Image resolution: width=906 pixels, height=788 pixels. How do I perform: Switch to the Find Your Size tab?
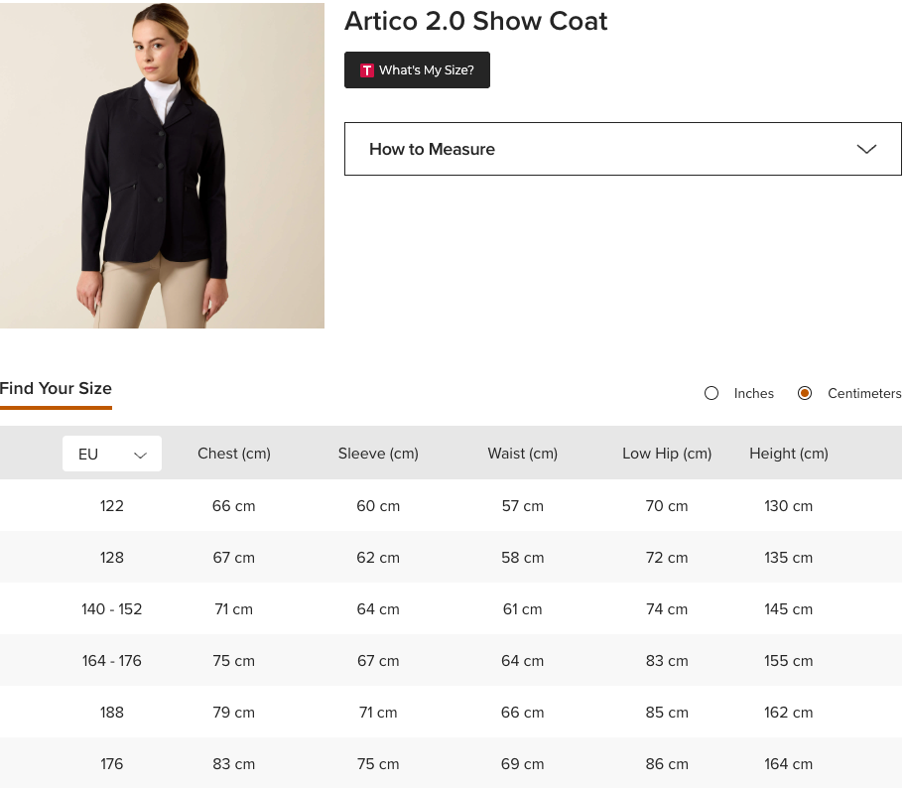56,388
